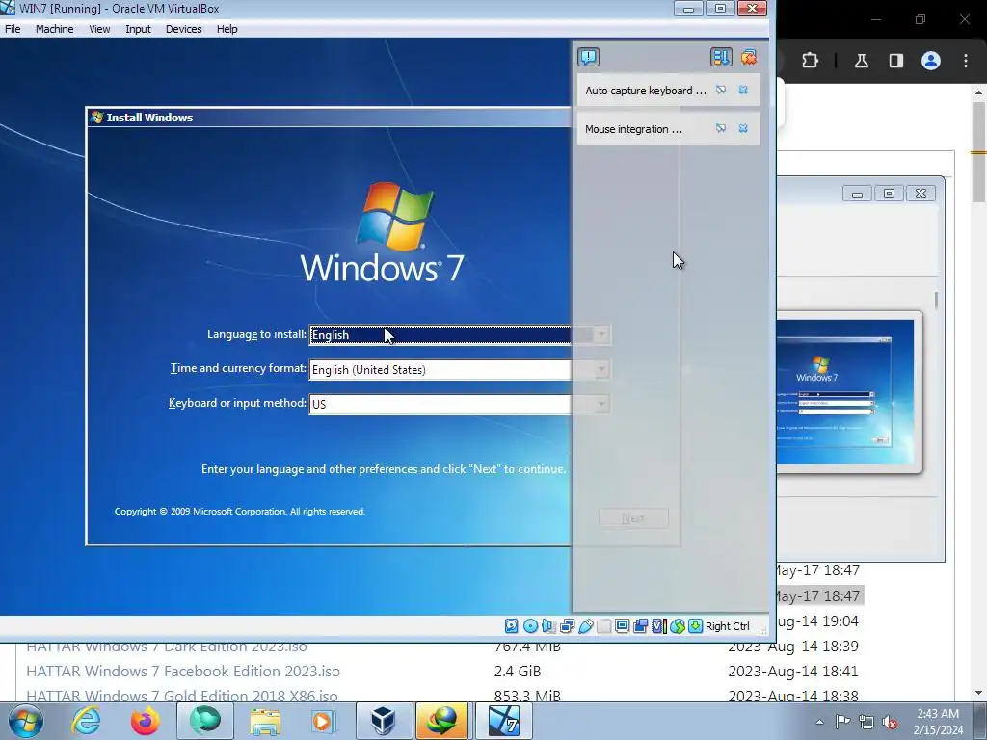Expand the Language to install dropdown

coord(601,334)
